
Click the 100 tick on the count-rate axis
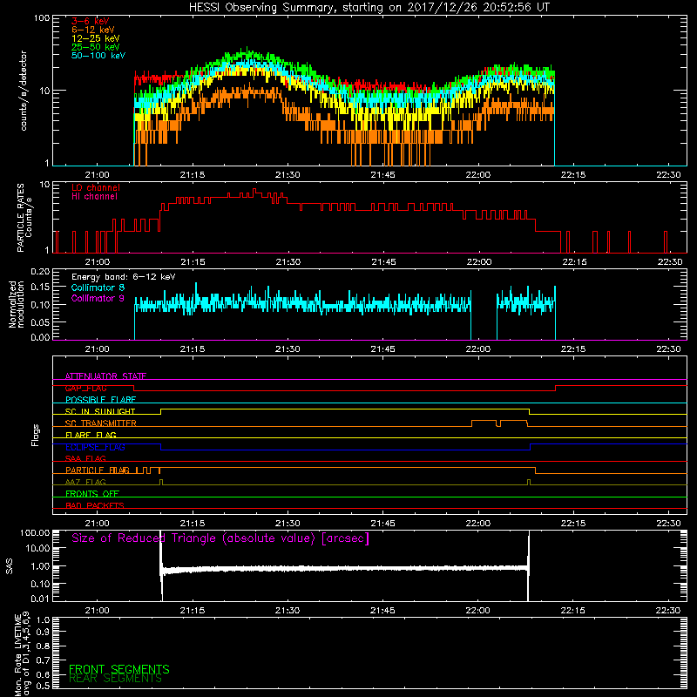click(x=42, y=18)
